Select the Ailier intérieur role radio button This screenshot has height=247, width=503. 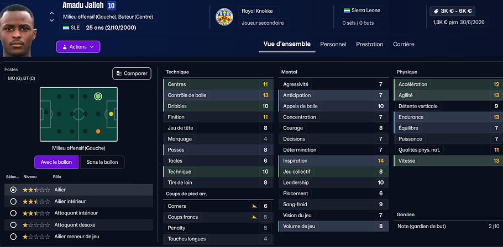(x=13, y=201)
